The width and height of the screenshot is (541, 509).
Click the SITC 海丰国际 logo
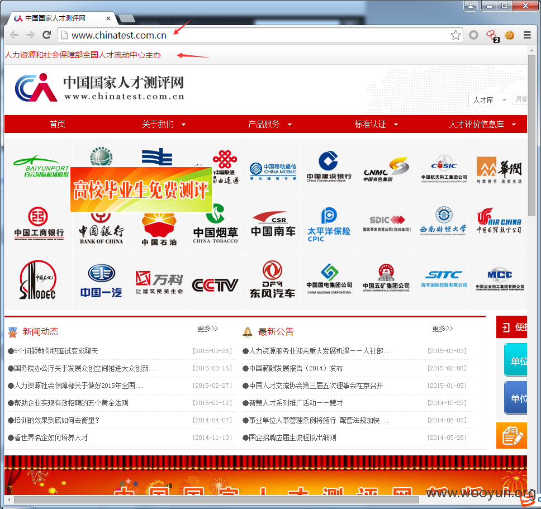444,279
